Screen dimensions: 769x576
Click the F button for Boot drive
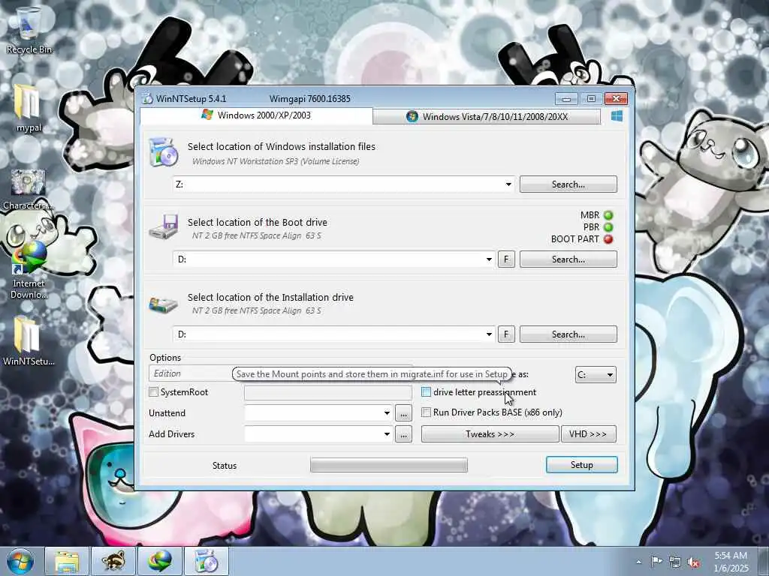coord(506,259)
